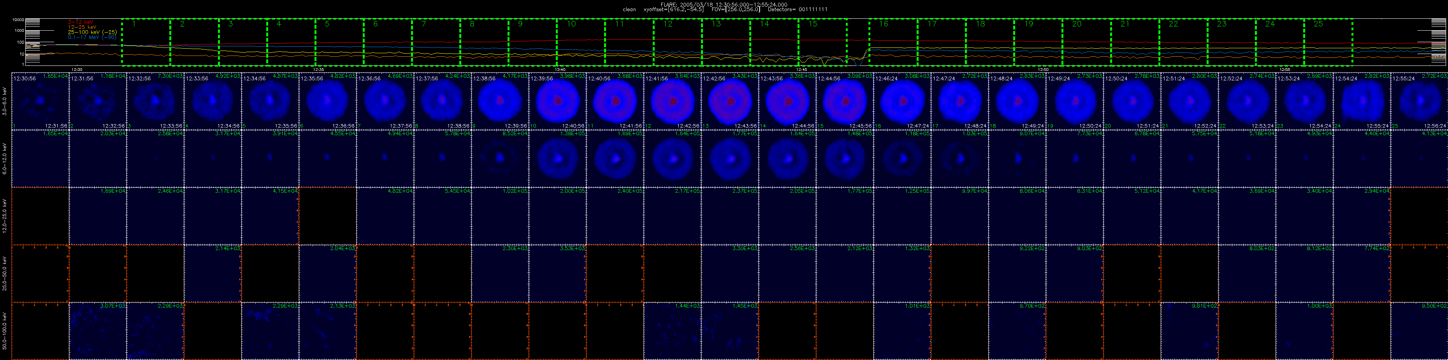Select interval box 9 on the light curve
The width and height of the screenshot is (1448, 360).
coord(532,42)
